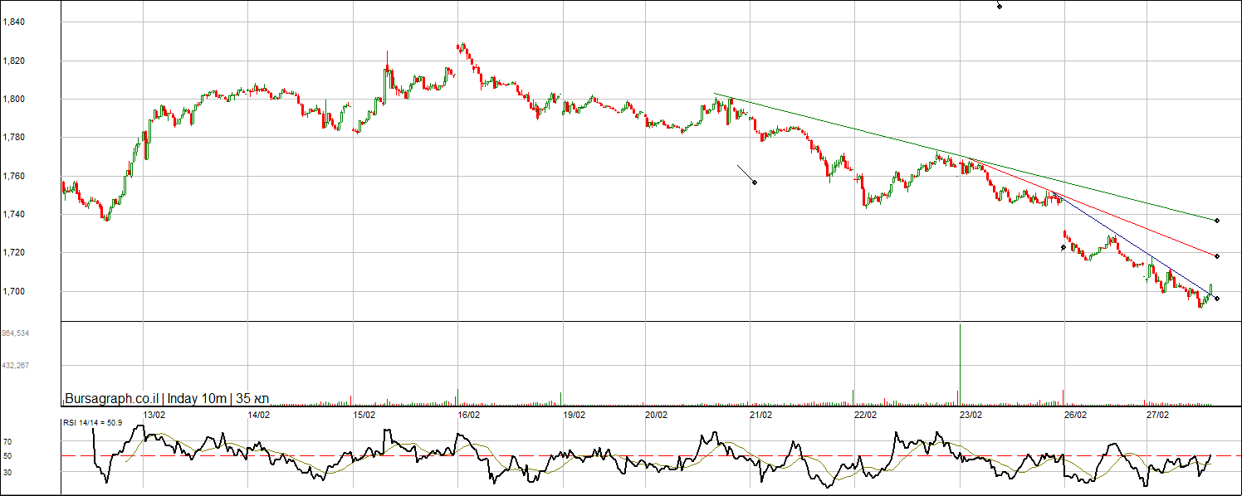This screenshot has height=496, width=1242.
Task: Click the 21/02 date label
Action: (761, 414)
